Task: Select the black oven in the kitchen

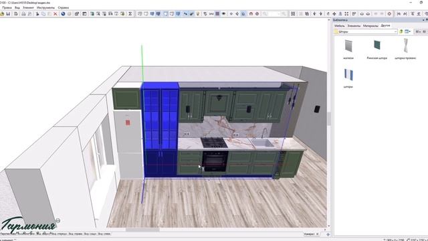Action: point(215,161)
